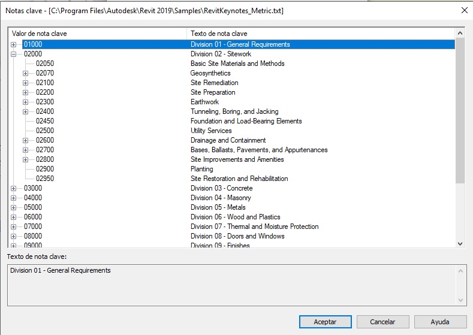473x335 pixels.
Task: Expand the 05000 Metals division
Action: (14, 207)
